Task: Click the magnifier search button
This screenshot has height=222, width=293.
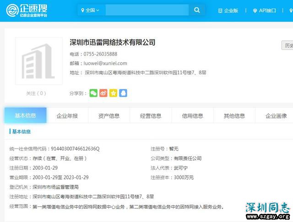Action: click(197, 10)
